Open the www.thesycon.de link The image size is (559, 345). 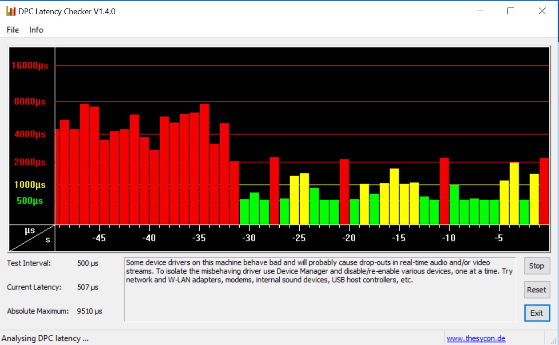[476, 338]
